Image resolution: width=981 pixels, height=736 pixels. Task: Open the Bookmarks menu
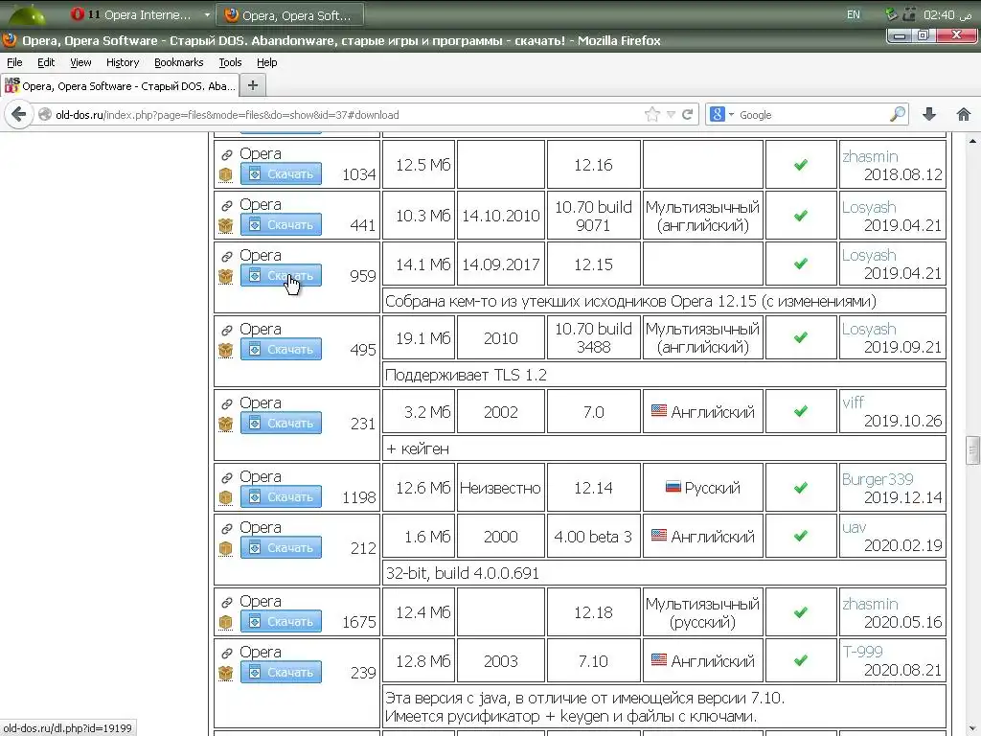[179, 62]
